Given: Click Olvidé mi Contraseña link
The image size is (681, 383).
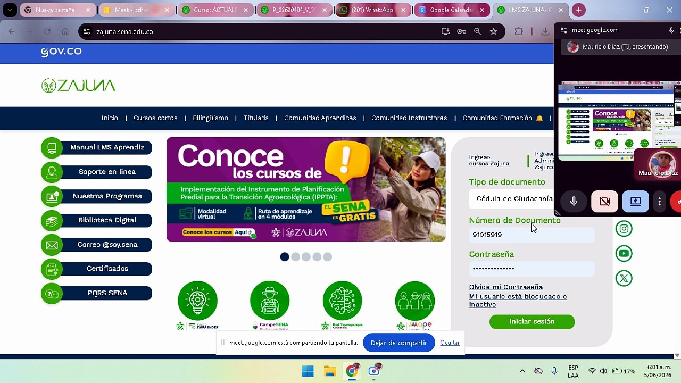Looking at the screenshot, I should click(506, 287).
